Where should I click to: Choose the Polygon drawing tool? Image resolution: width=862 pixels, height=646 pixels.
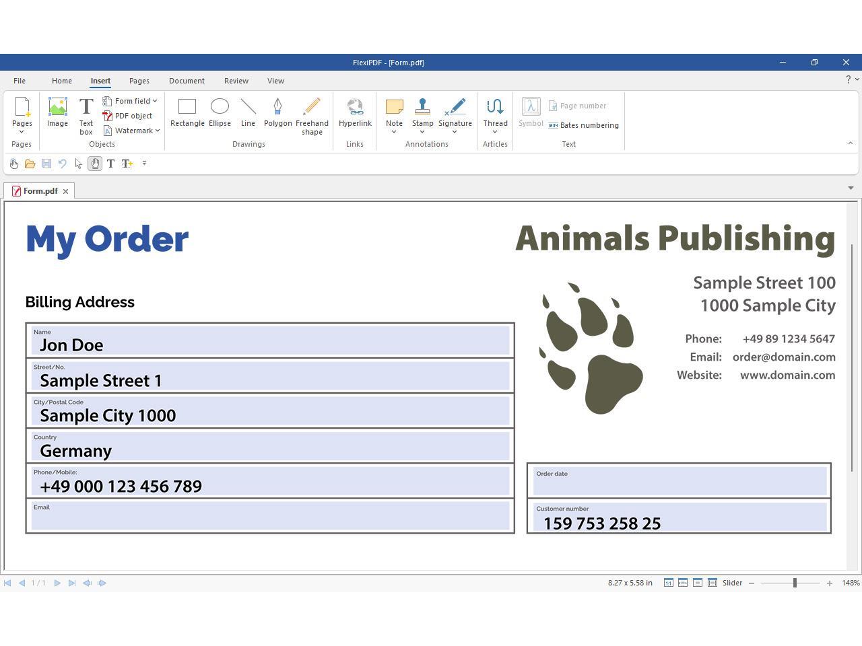(277, 112)
